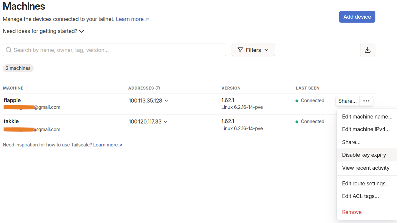Click flappie's Connected status
Screen dimensions: 400x223
310,101
